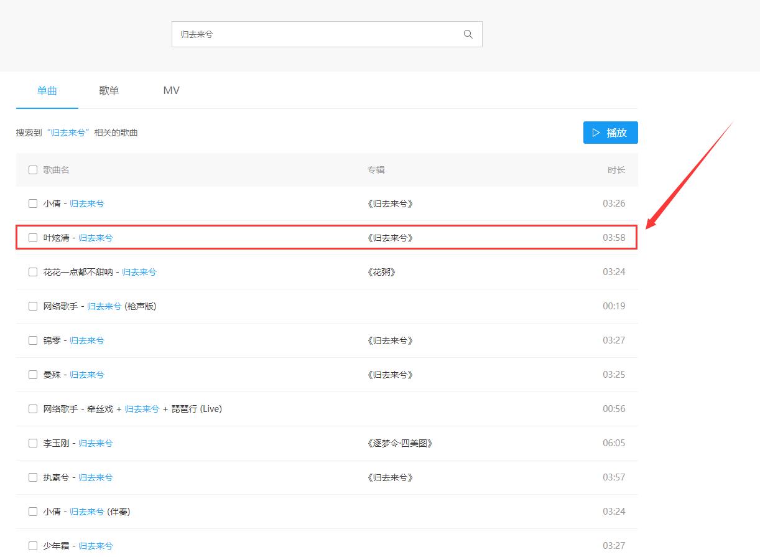Check the checkbox for 花花一点都不甜呐 song
The width and height of the screenshot is (760, 557).
[x=33, y=271]
